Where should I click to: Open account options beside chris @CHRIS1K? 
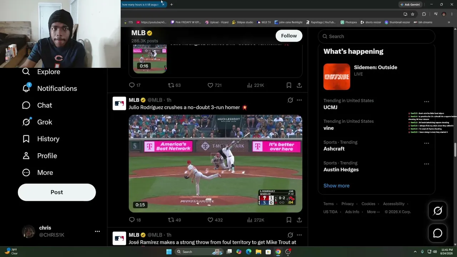97,231
